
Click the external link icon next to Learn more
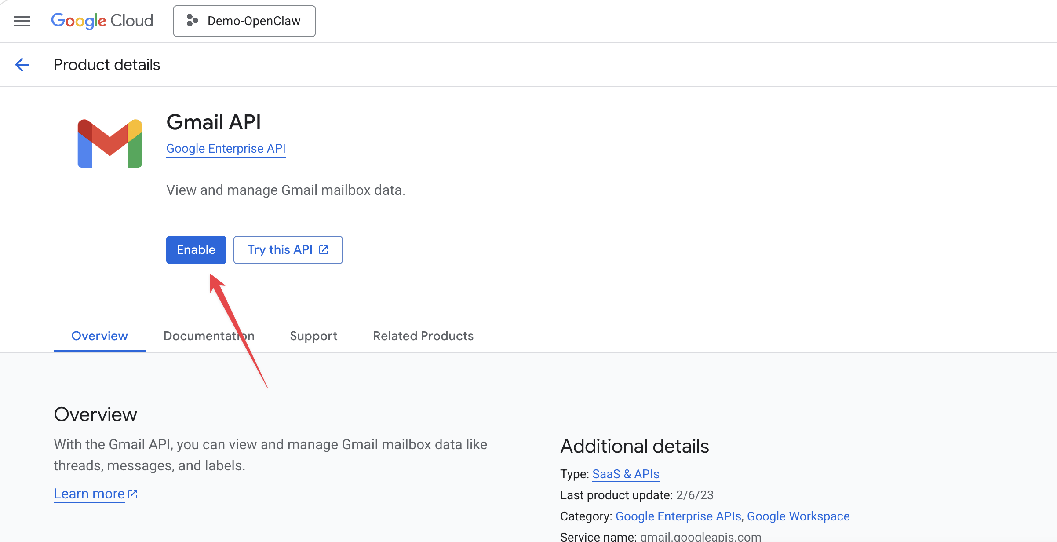point(132,494)
